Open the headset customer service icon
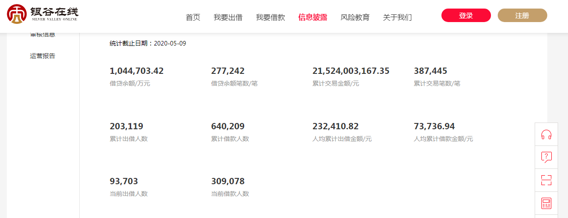568x218 pixels. tap(546, 134)
